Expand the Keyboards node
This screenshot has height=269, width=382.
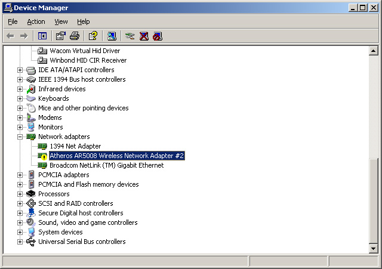(20, 98)
